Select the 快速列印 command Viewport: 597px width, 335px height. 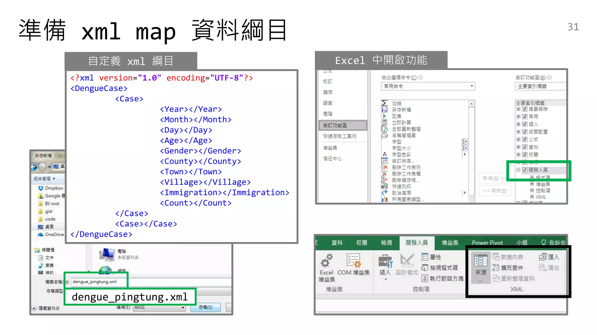point(397,186)
